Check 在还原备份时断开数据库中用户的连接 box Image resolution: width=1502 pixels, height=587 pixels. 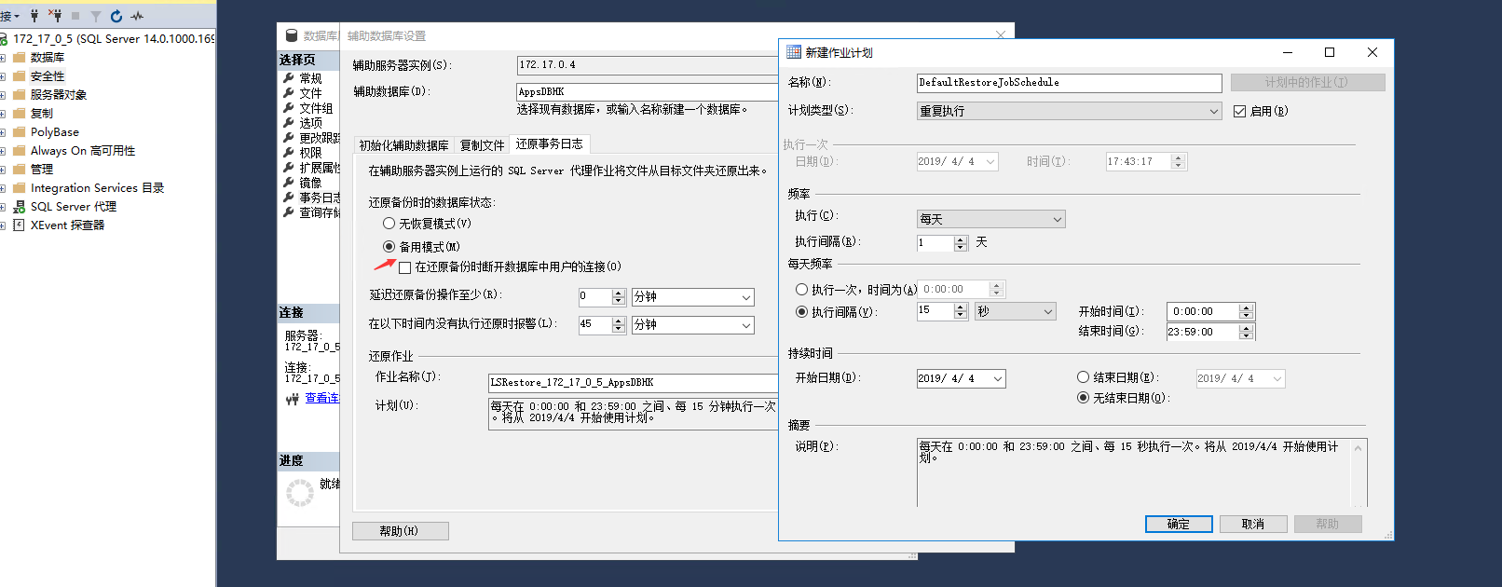click(x=405, y=267)
